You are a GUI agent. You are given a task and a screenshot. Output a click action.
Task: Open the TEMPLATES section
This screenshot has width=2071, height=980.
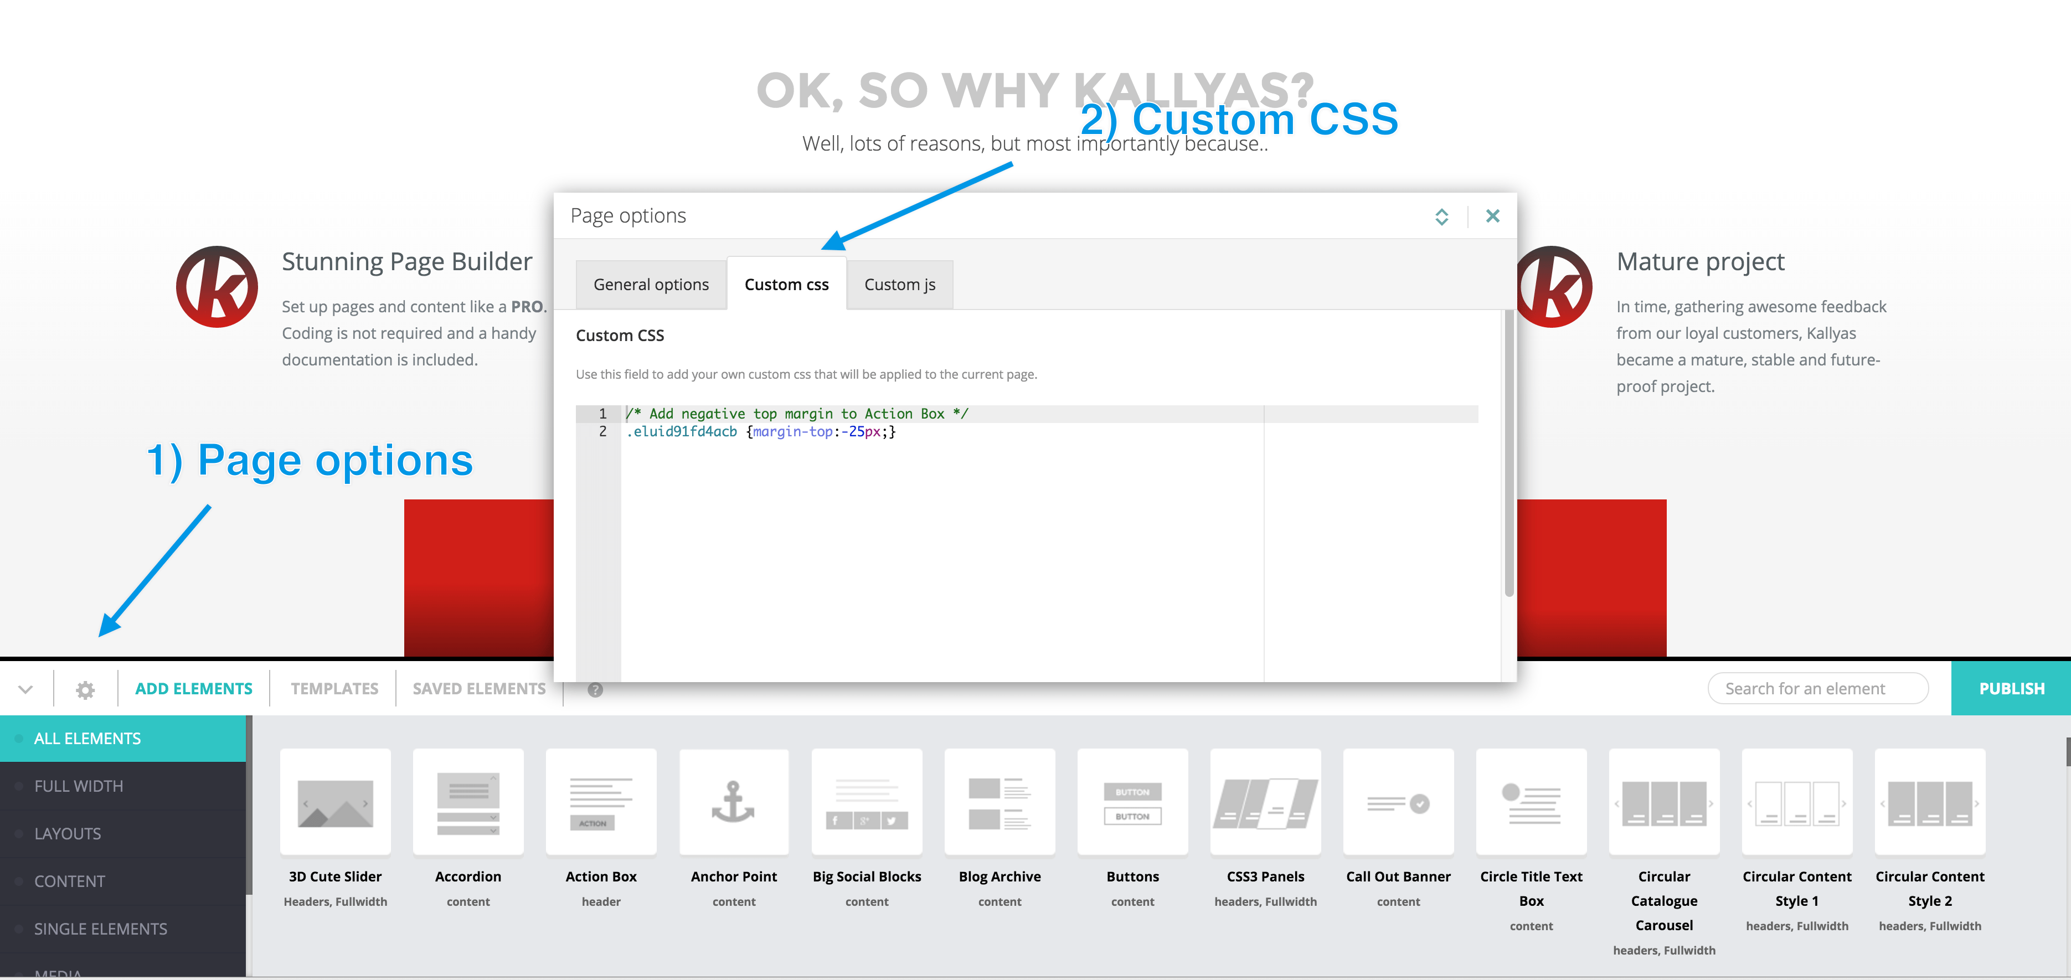pos(334,688)
